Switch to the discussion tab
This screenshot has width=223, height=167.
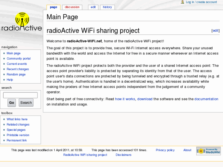click(x=72, y=7)
